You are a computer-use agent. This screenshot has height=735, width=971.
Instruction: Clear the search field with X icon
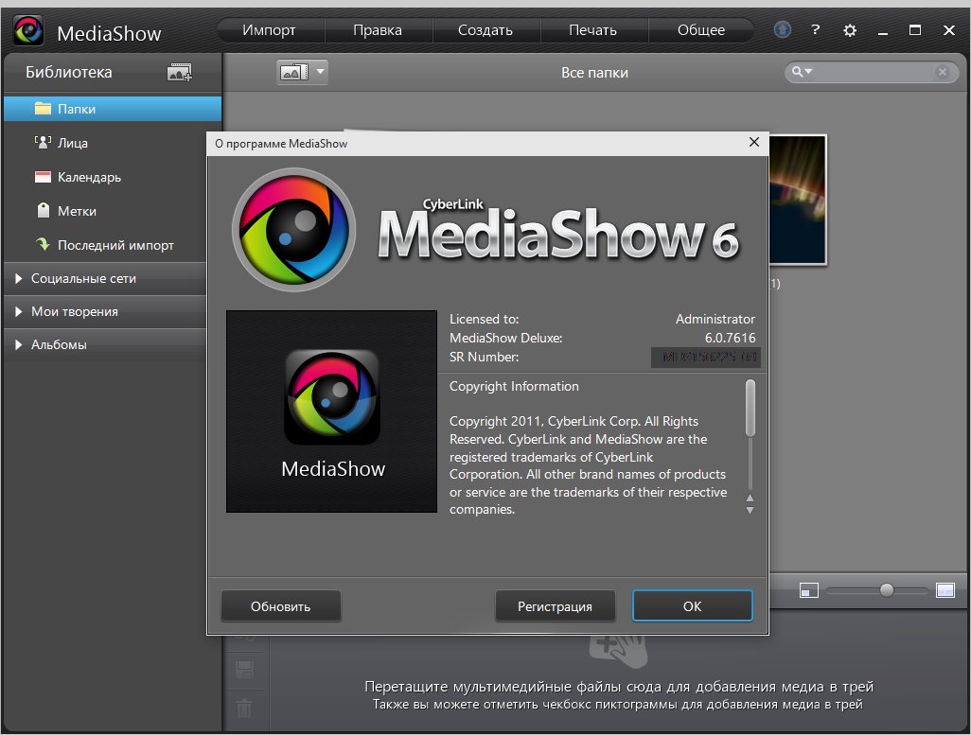tap(942, 73)
